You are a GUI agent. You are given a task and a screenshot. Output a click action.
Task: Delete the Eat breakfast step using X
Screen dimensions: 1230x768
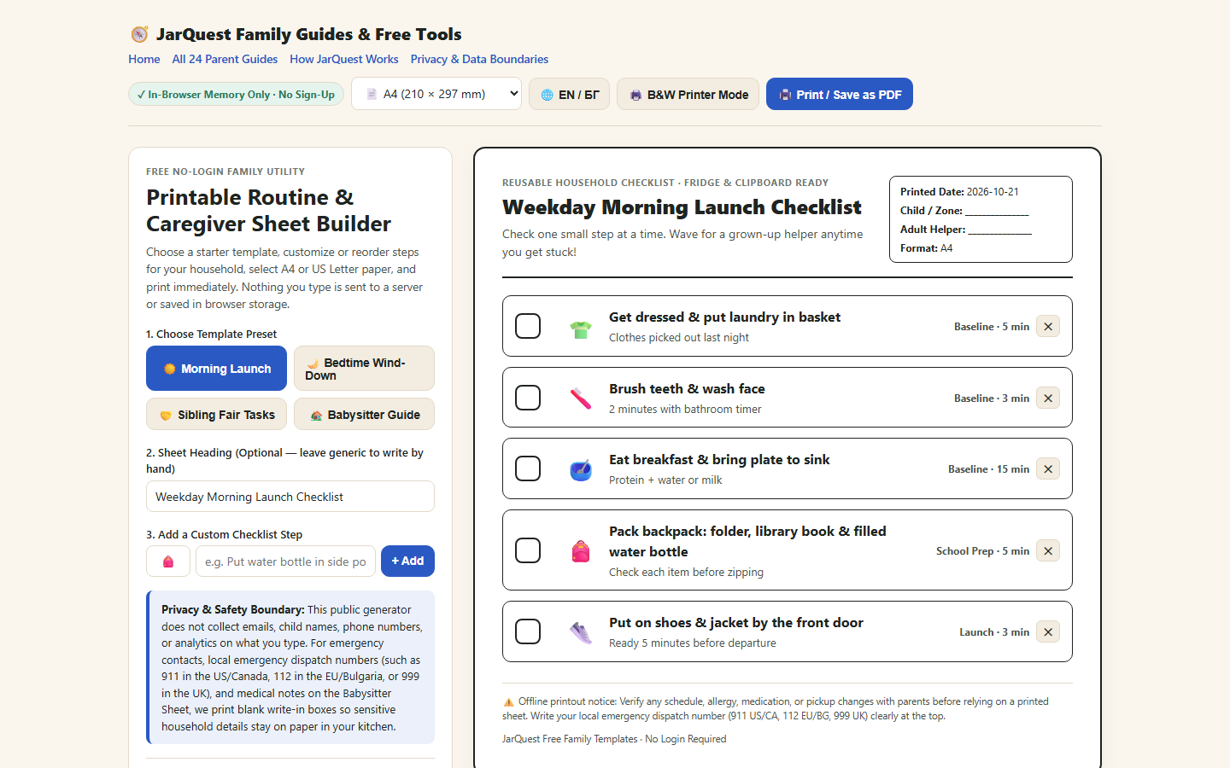pos(1048,468)
